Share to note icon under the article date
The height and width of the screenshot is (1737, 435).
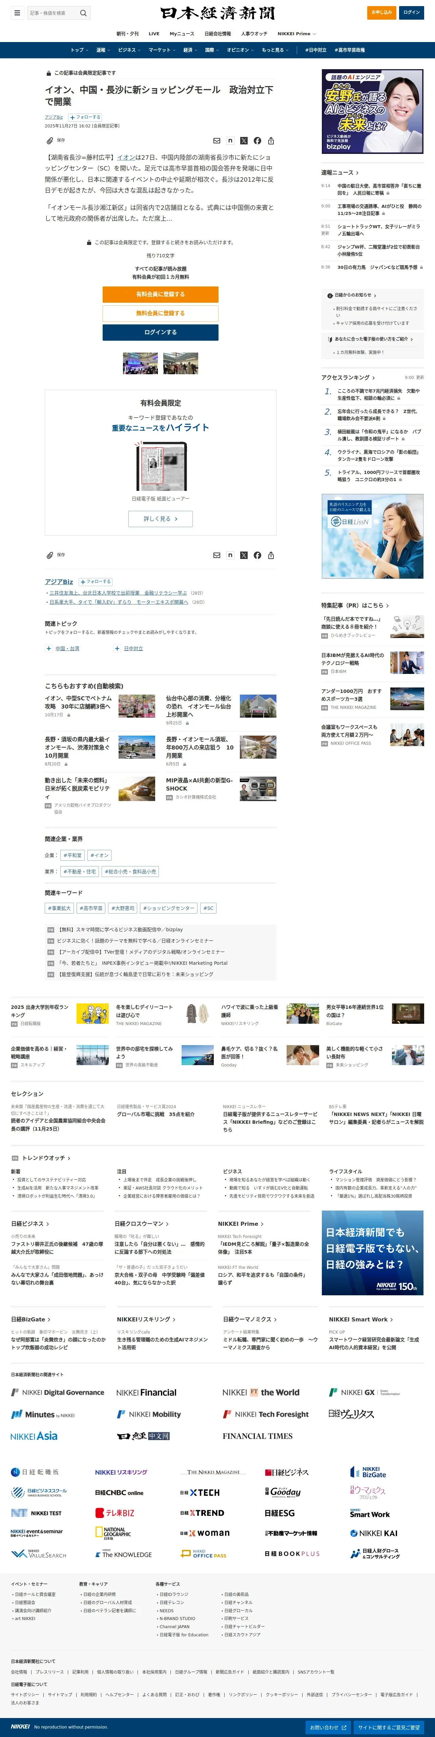[x=230, y=141]
